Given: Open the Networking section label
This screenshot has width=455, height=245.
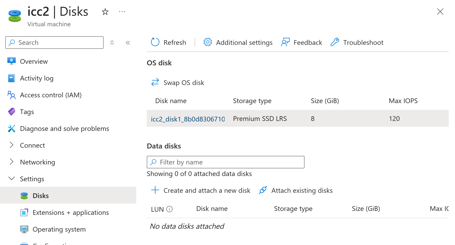Looking at the screenshot, I should point(38,162).
